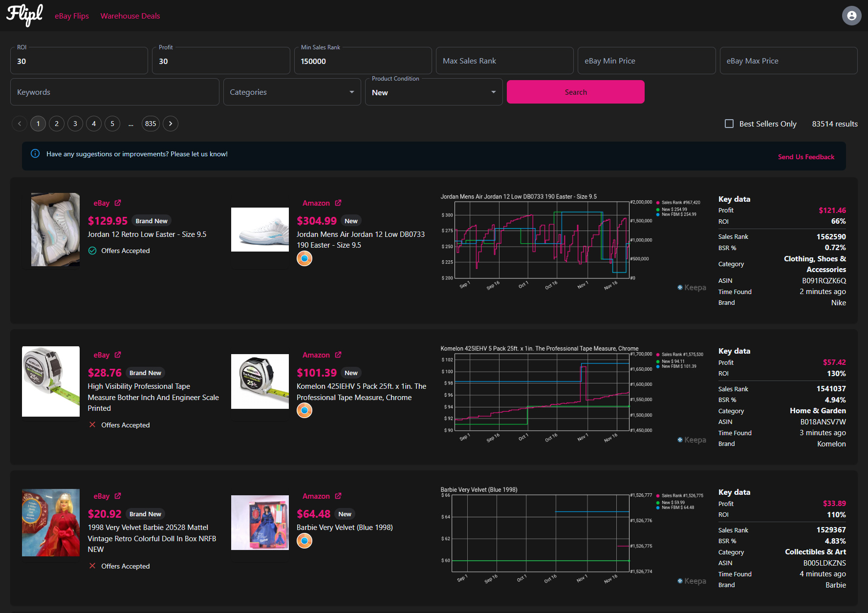Click the Barbie Very Velvet price chart
The image size is (868, 613).
574,536
